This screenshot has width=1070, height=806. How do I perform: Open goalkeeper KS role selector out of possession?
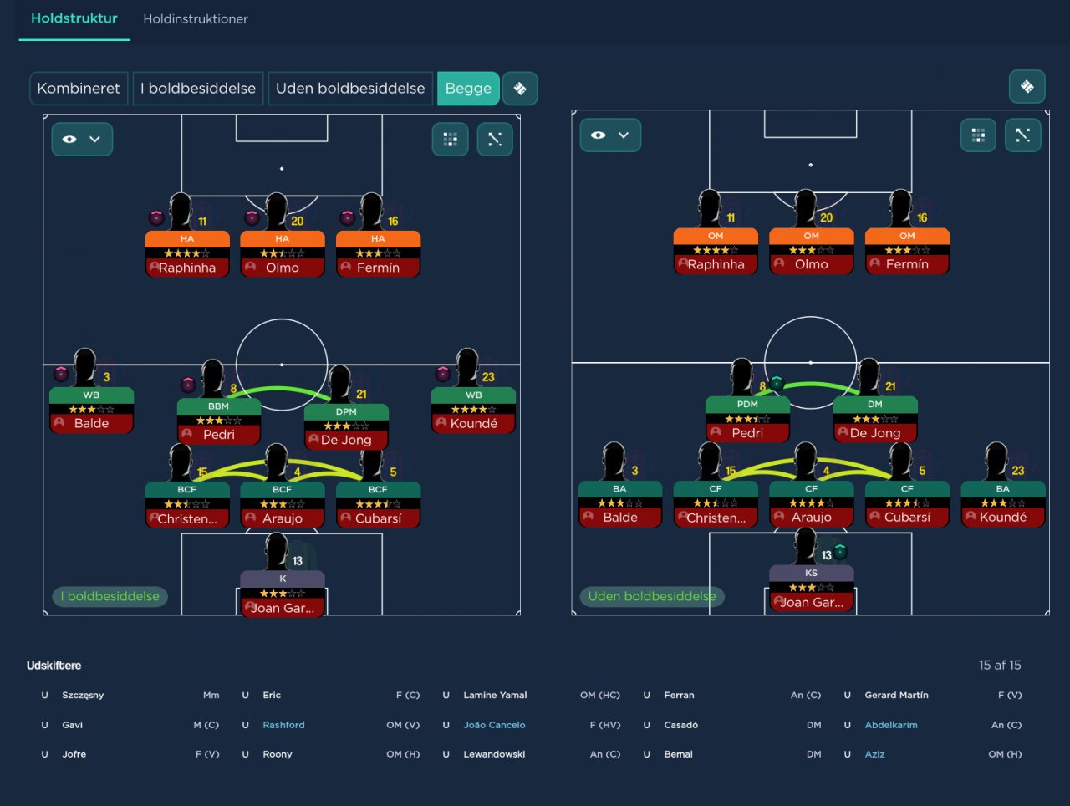coord(812,573)
